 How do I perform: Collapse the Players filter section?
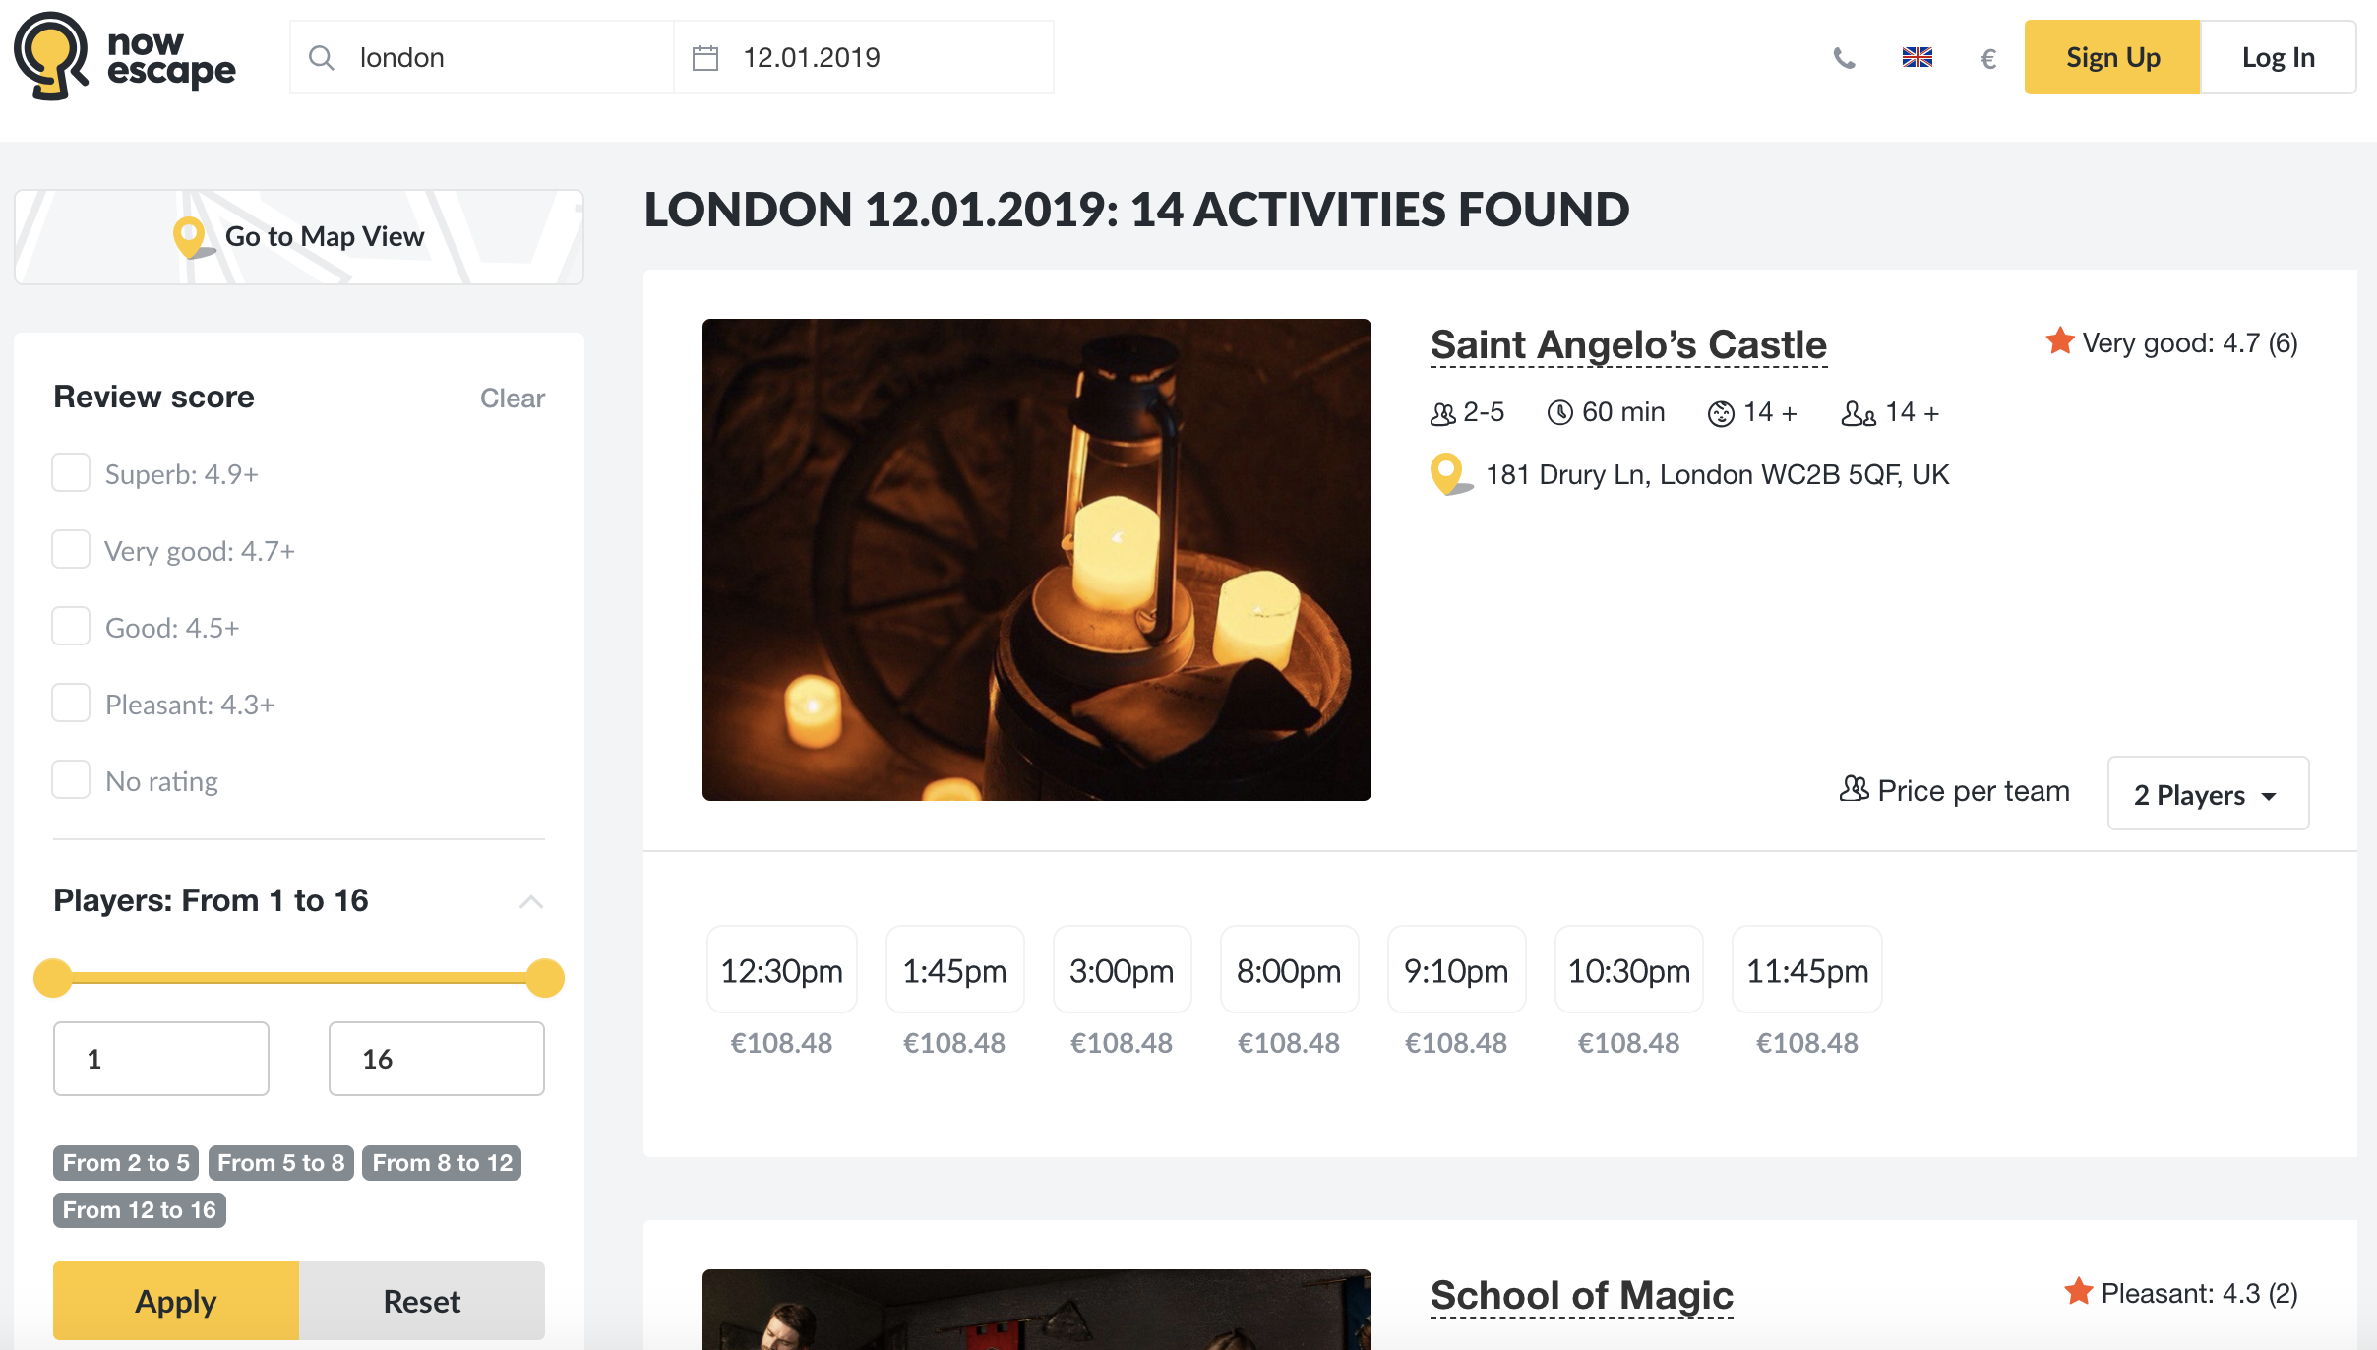531,901
